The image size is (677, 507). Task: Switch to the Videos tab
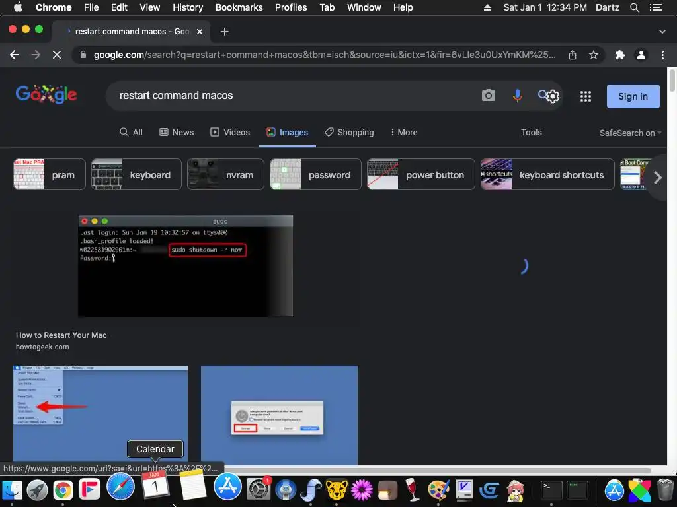[229, 132]
